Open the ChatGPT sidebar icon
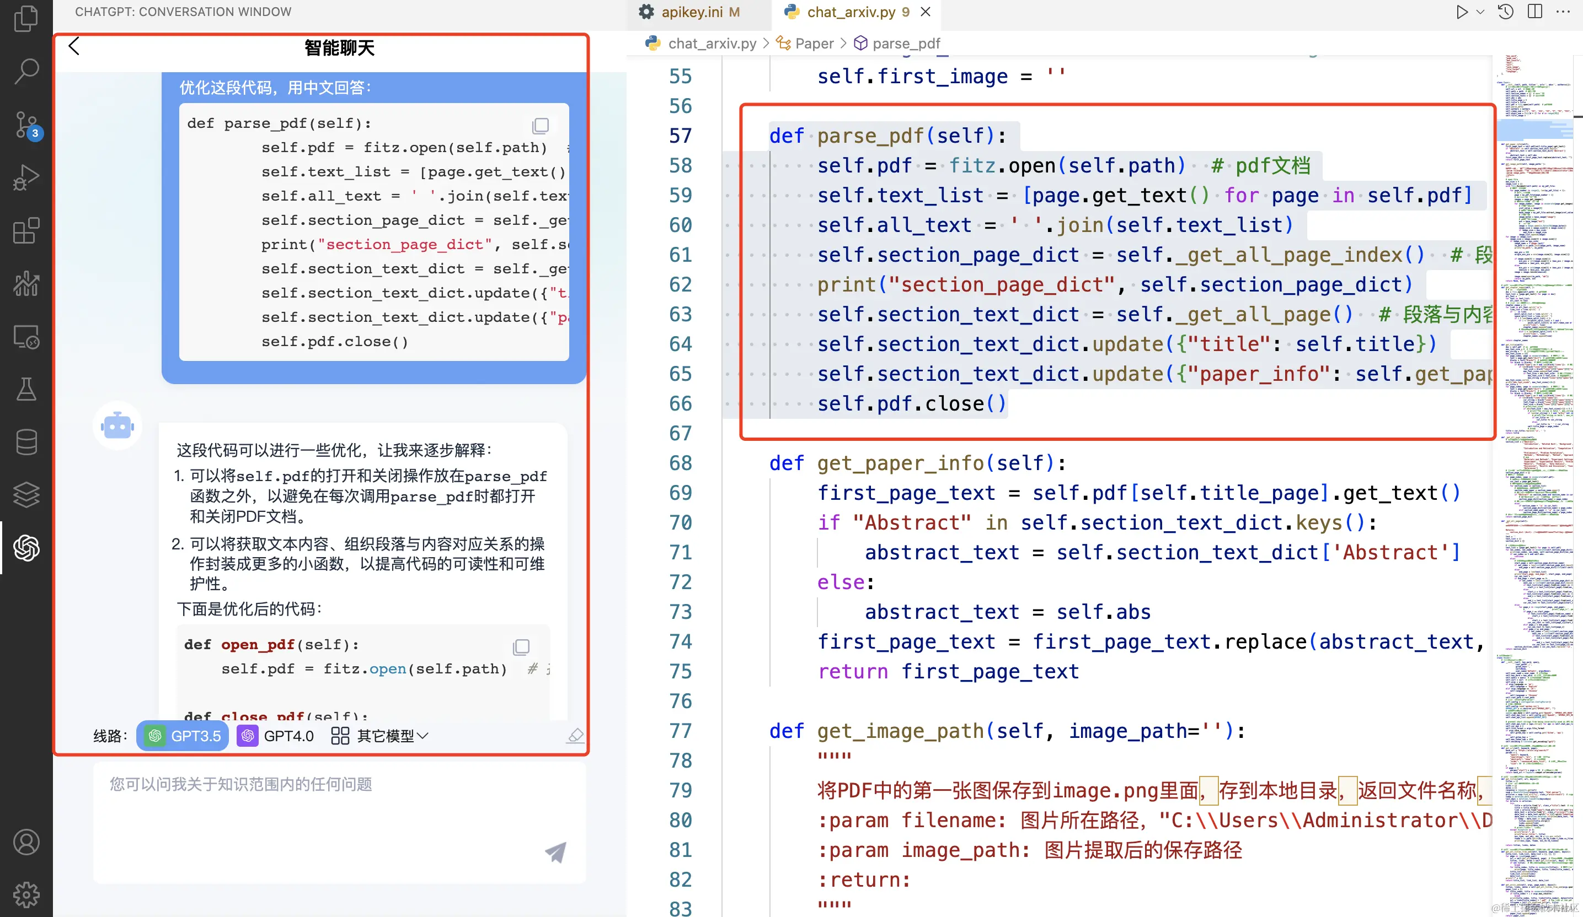This screenshot has height=917, width=1583. 26,548
